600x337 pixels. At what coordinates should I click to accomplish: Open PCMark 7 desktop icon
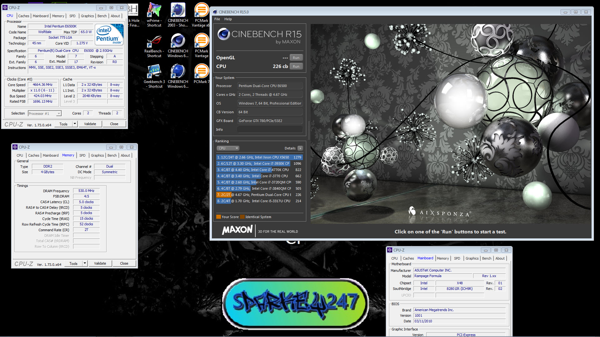[x=202, y=74]
